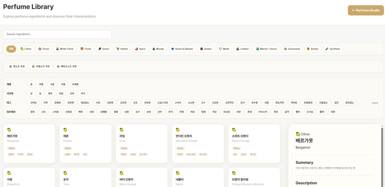Select the Spice chili category chip
The image size is (385, 187).
tap(140, 49)
